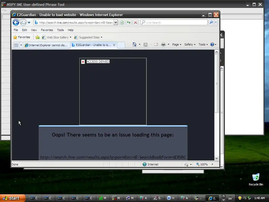Click the blue Help question mark icon
Screen dimensions: 269x202
212,44
